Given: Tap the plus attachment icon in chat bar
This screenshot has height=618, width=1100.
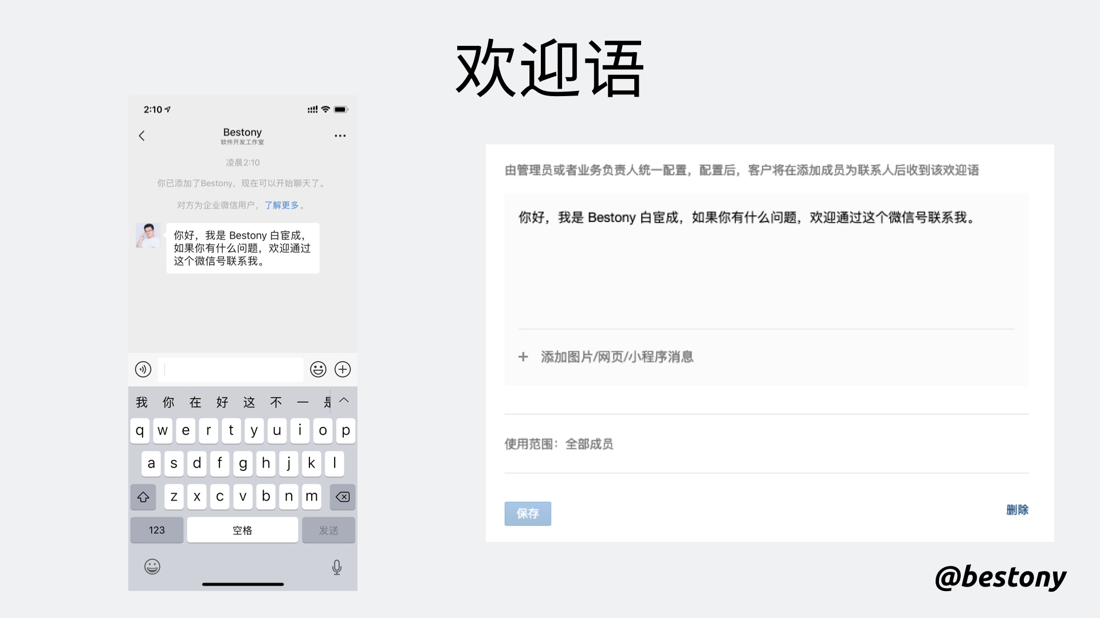Looking at the screenshot, I should coord(343,369).
